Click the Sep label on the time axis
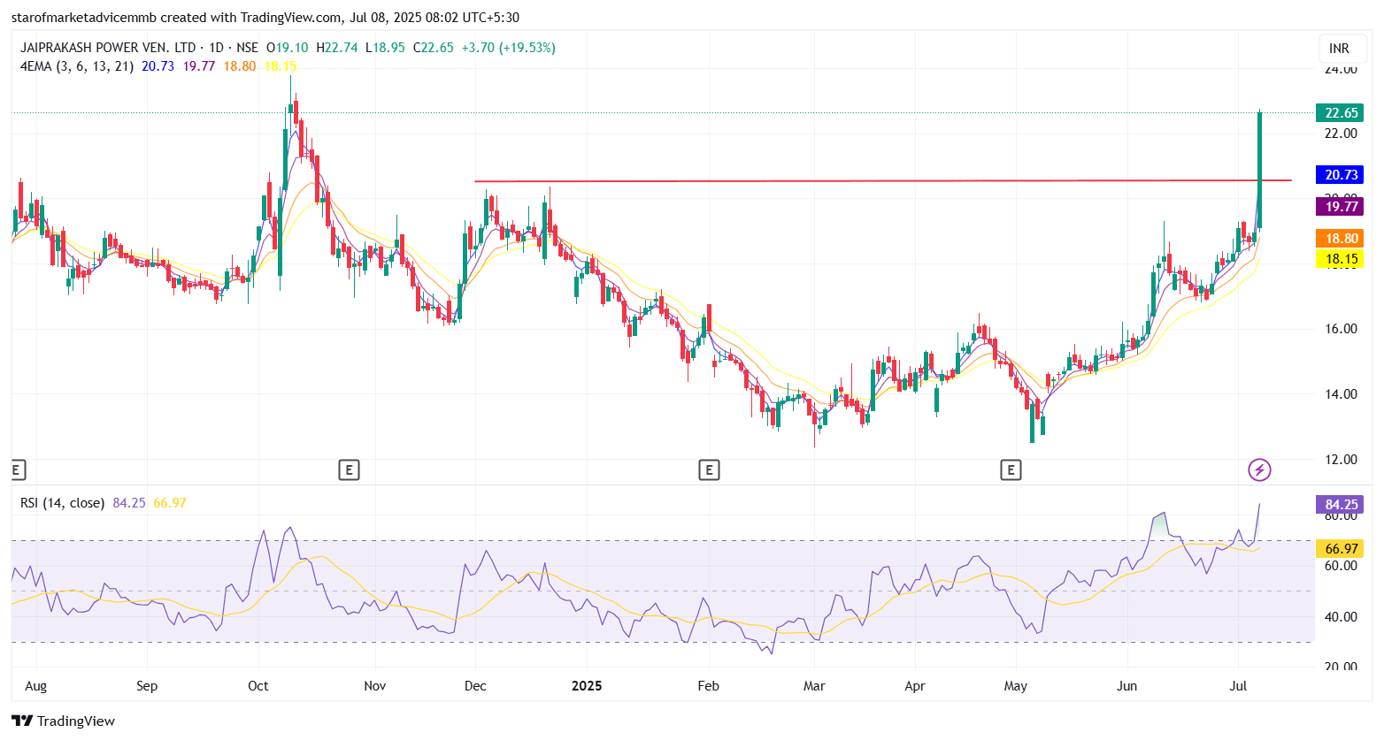 pos(147,686)
